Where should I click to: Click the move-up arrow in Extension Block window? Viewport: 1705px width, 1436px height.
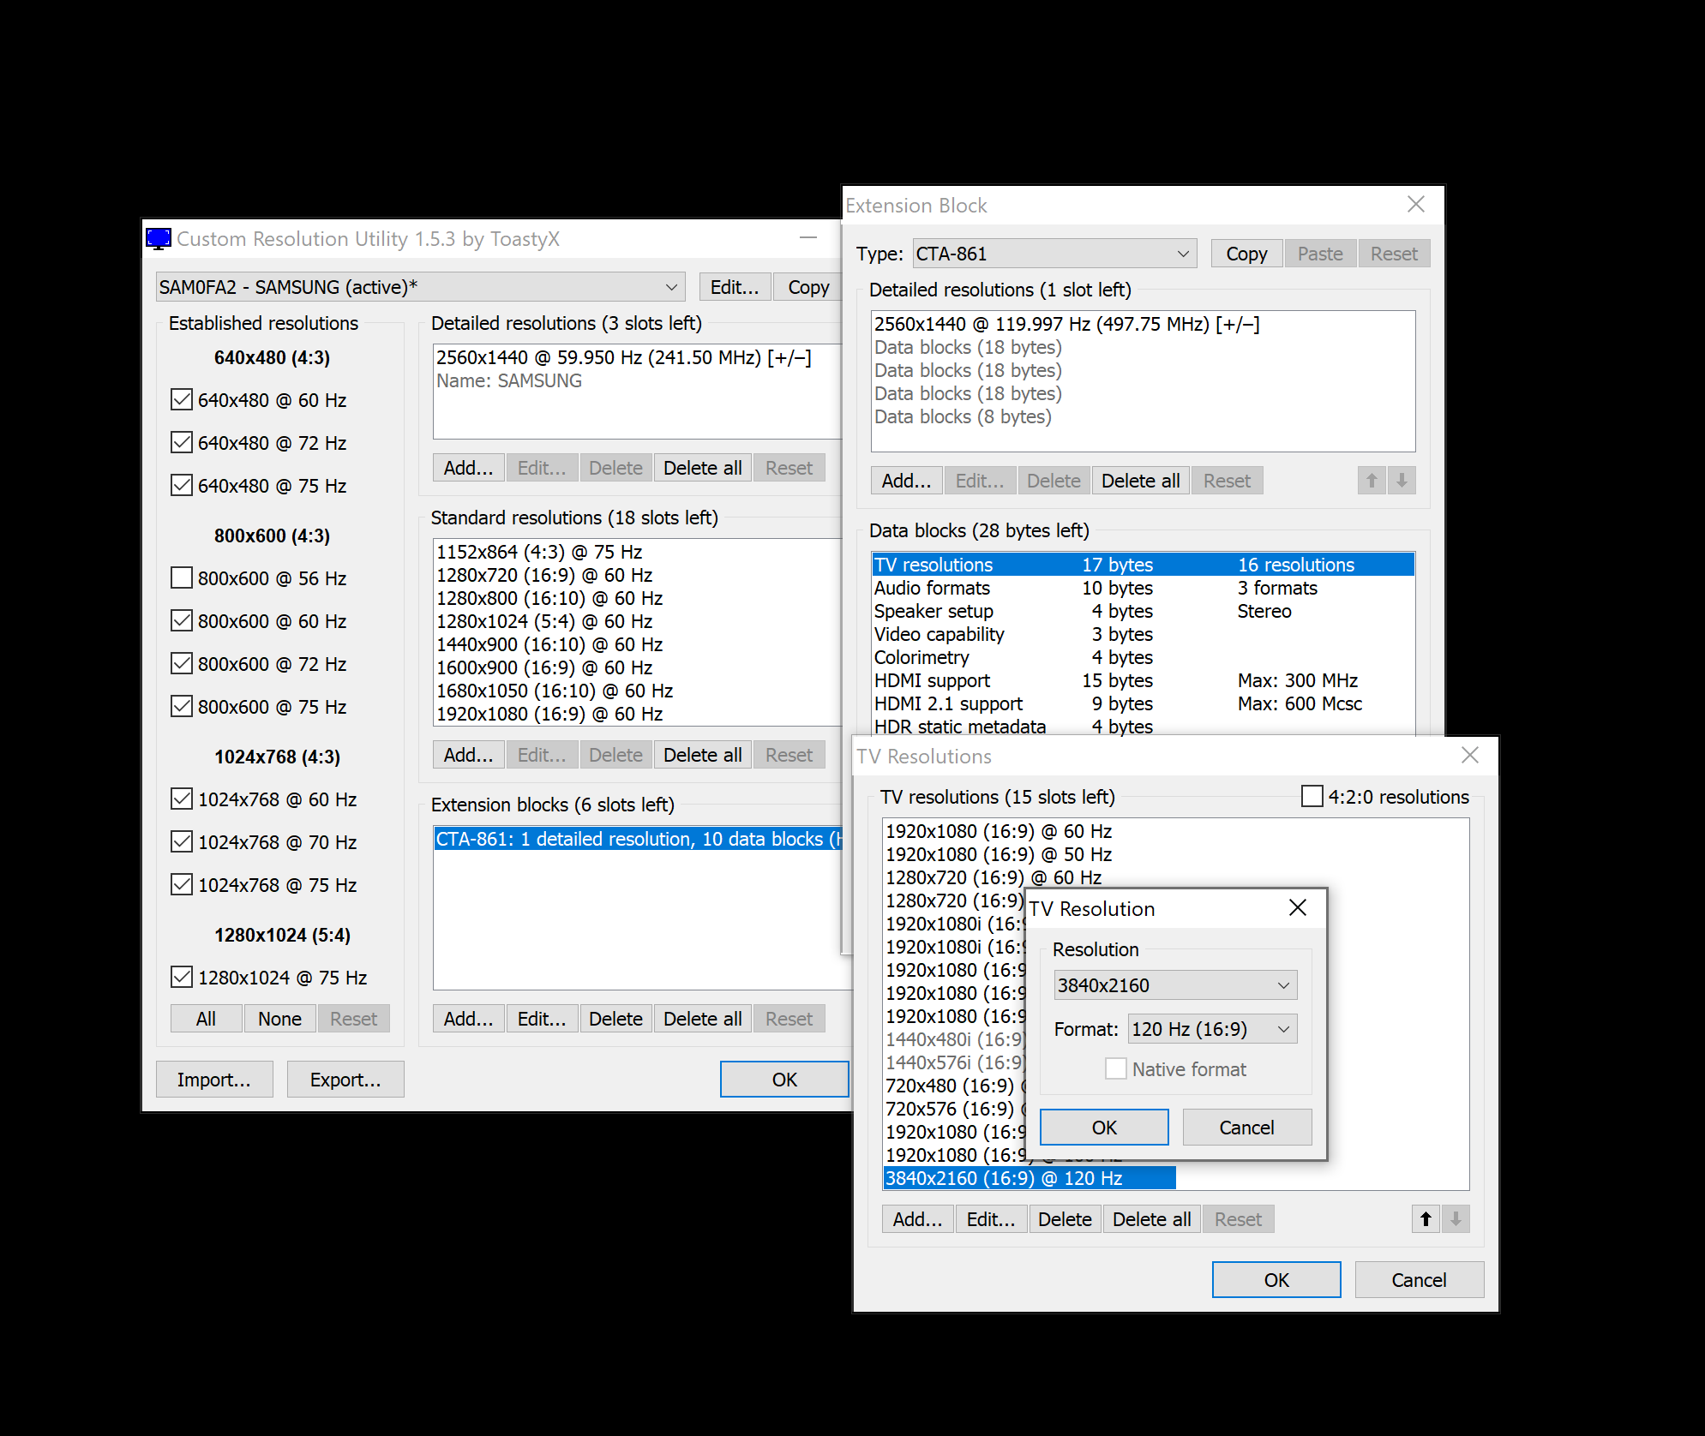tap(1372, 481)
